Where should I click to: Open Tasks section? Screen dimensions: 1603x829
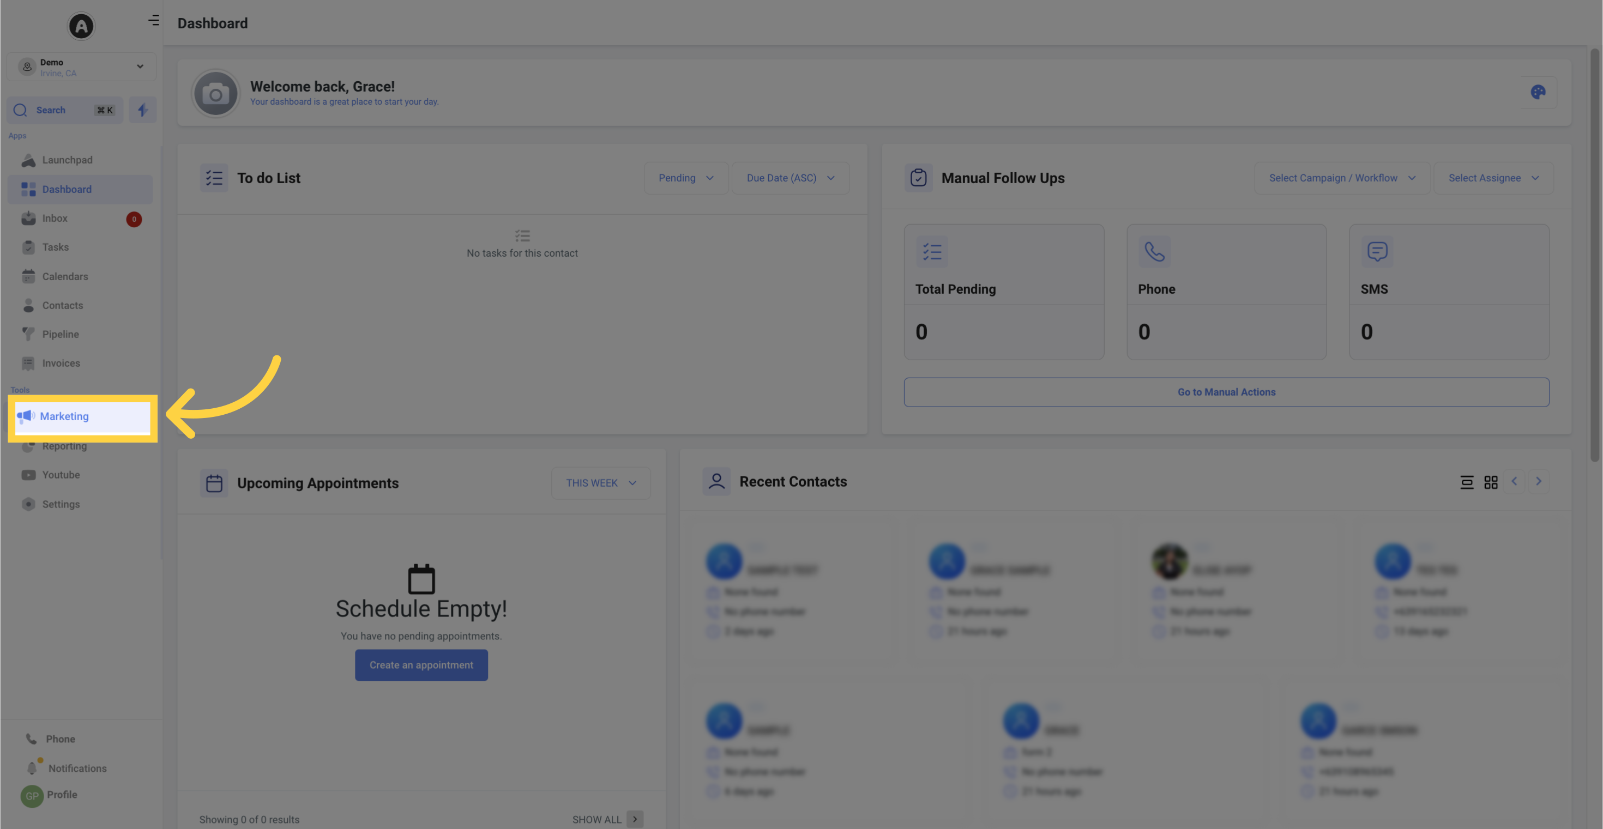click(x=55, y=247)
